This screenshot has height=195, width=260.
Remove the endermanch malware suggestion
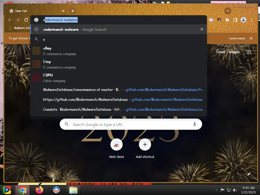202,29
